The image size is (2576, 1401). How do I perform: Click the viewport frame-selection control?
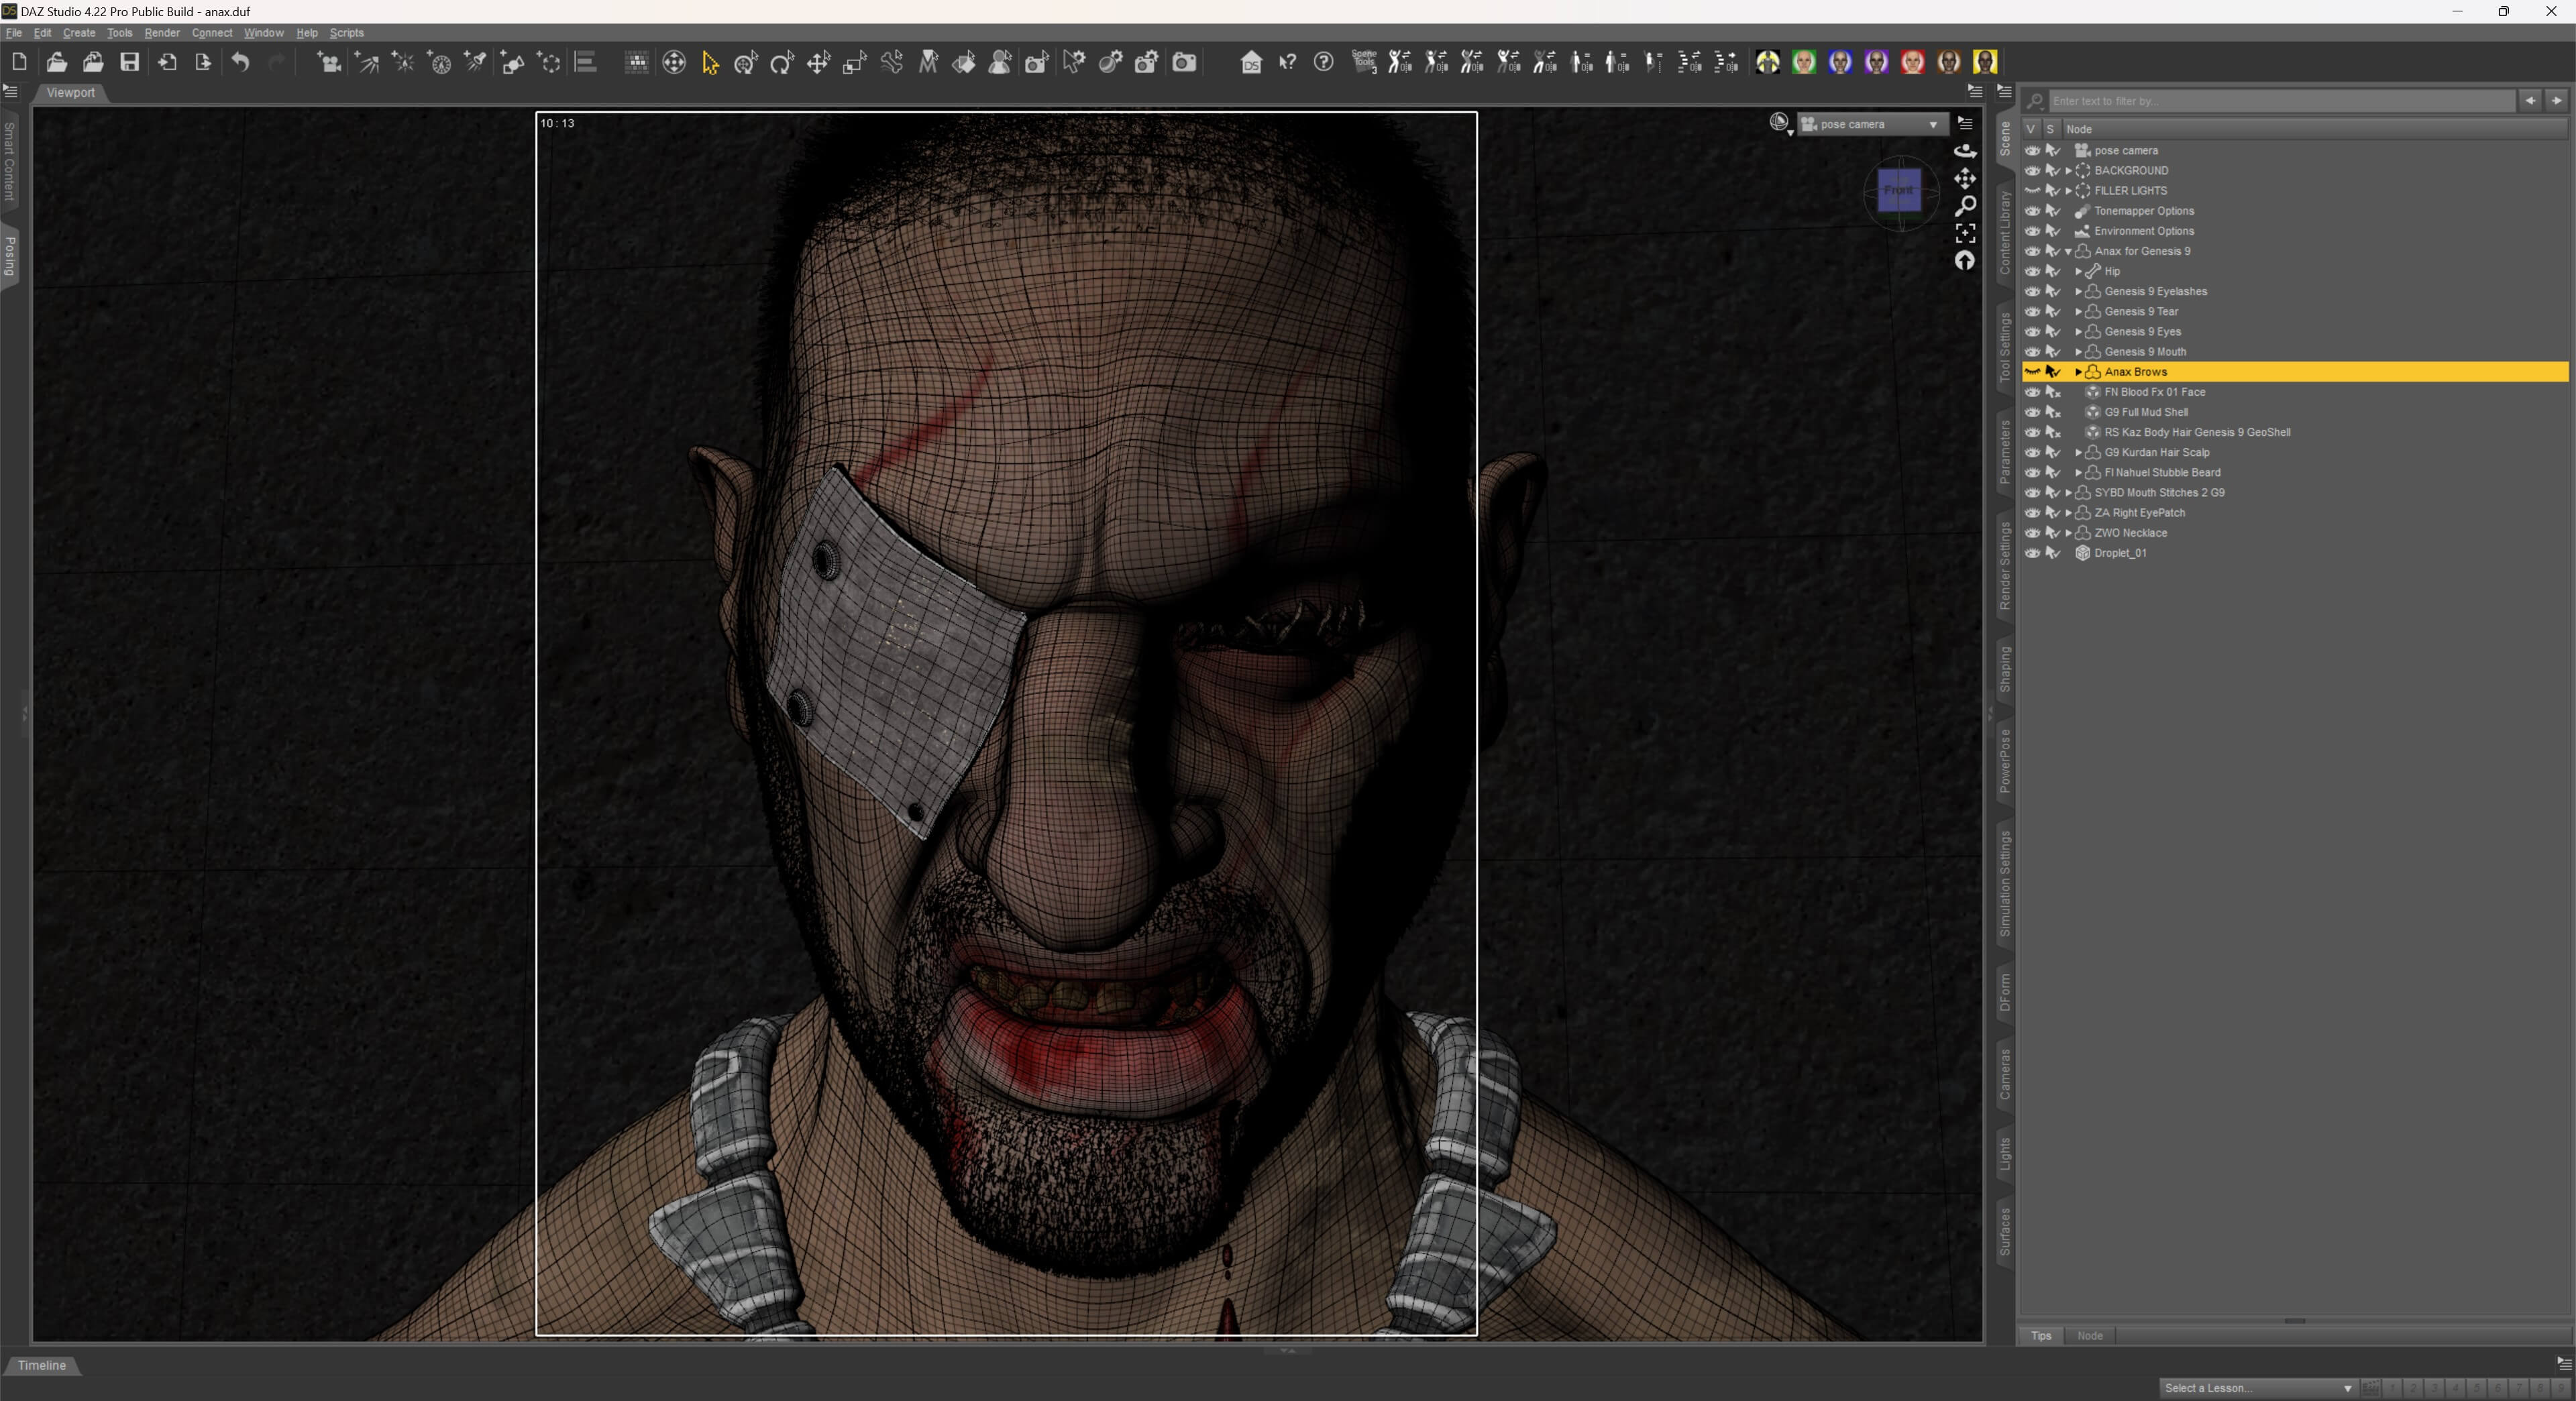coord(1965,233)
